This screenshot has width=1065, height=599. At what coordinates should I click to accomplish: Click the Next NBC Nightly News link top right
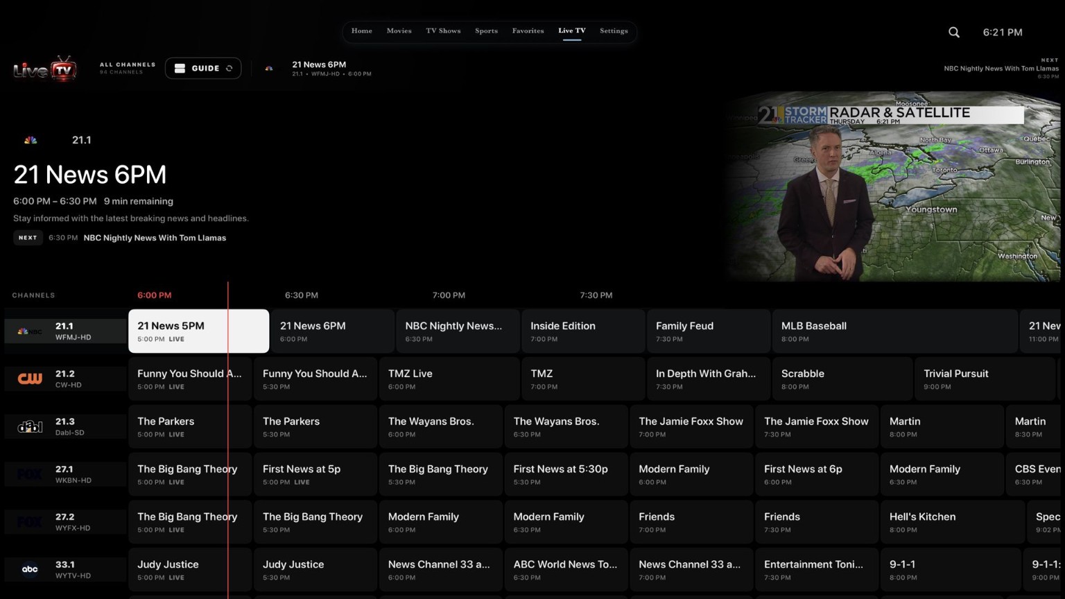click(1001, 69)
